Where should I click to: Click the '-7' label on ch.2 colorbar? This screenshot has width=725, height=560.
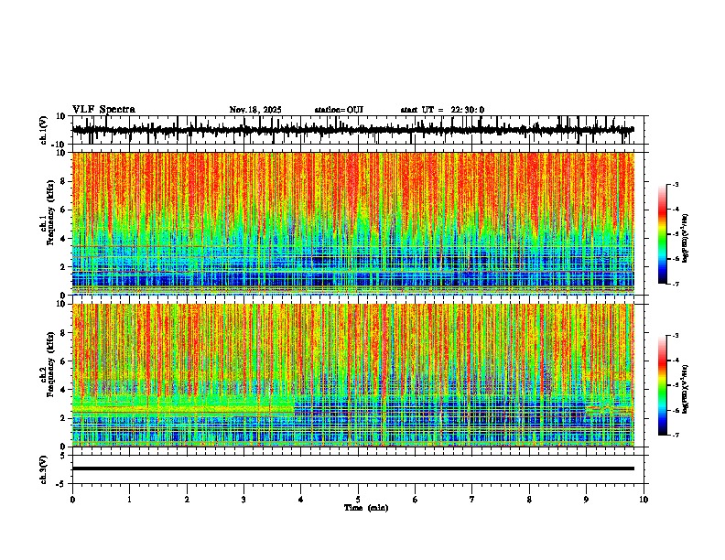tap(676, 436)
